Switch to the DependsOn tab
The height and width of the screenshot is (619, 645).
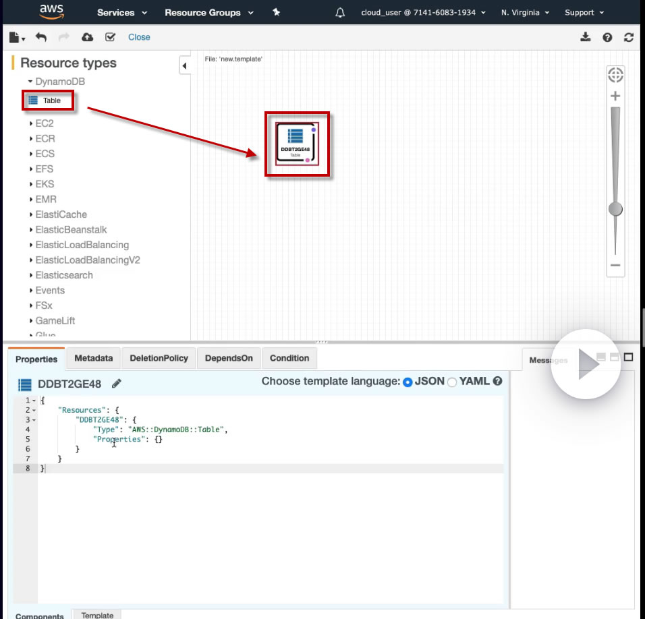coord(229,358)
